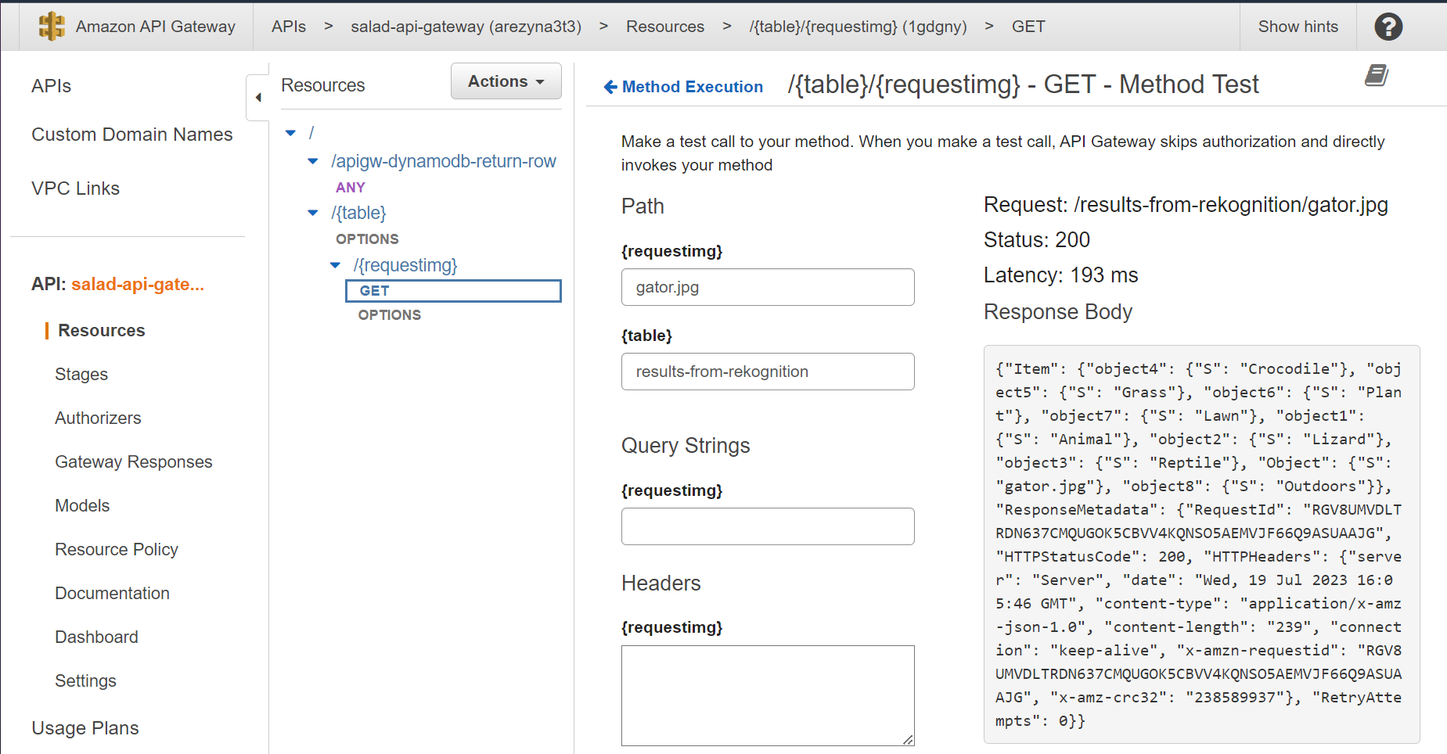The height and width of the screenshot is (754, 1447).
Task: Click the Method Execution back arrow
Action: point(610,87)
